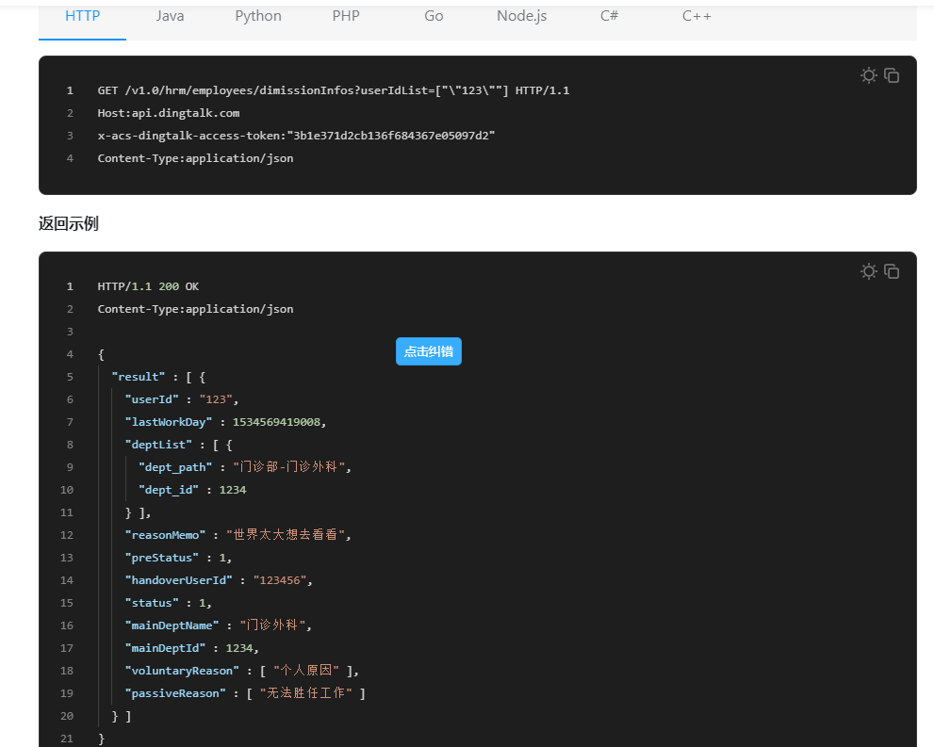Copy the response example code
This screenshot has height=747, width=934.
pyautogui.click(x=892, y=271)
